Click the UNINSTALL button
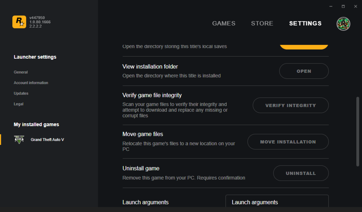 301,173
